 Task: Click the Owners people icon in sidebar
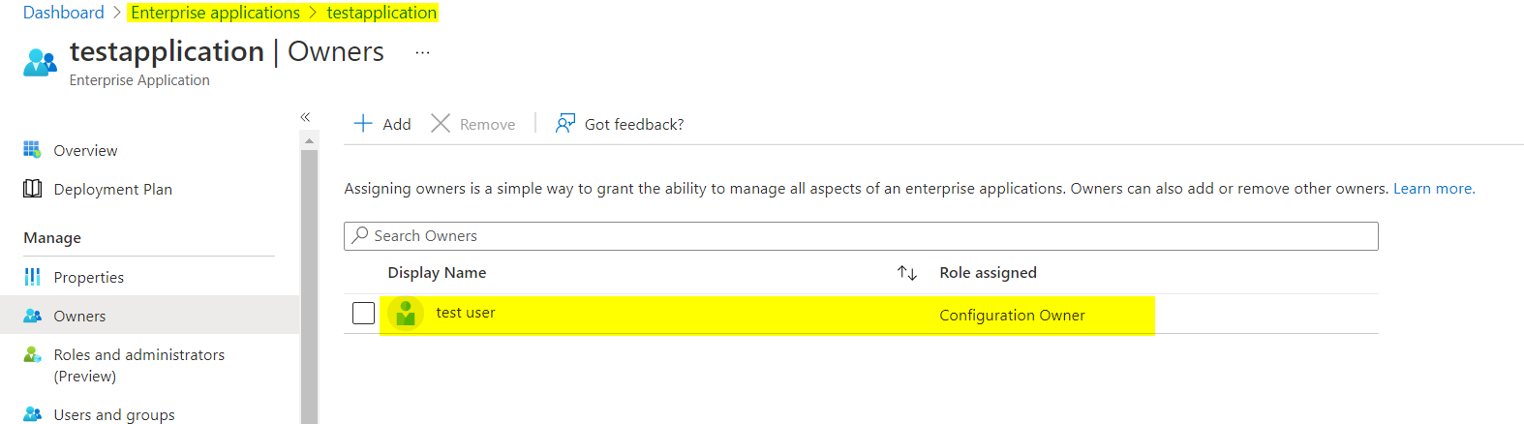[x=32, y=316]
